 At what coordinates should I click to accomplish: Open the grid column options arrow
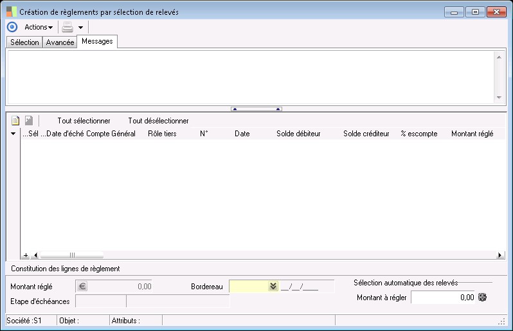coord(13,134)
